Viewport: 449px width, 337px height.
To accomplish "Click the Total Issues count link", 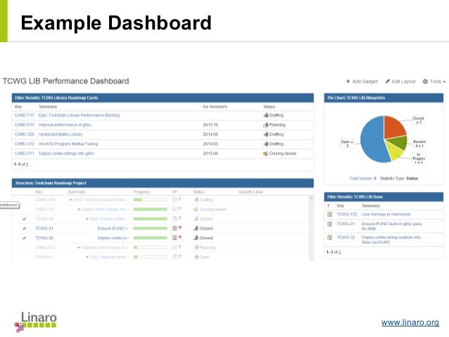I will pos(375,179).
